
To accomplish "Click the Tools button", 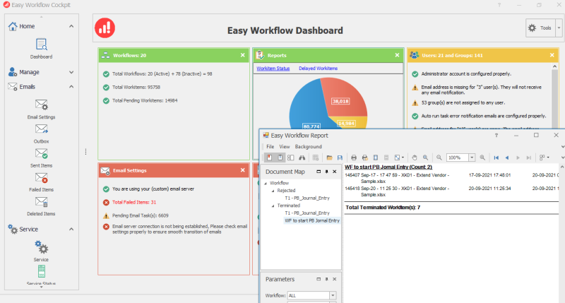I will [x=540, y=28].
